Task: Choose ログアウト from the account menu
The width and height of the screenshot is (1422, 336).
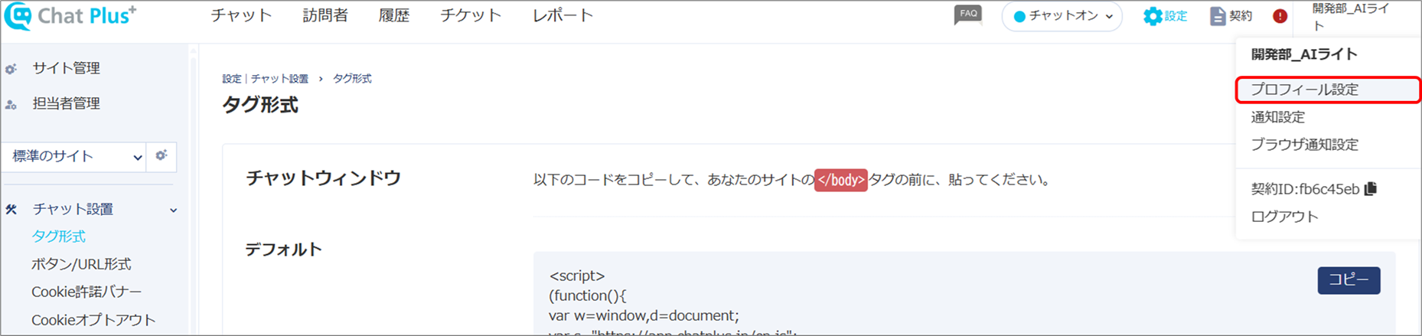Action: 1284,217
